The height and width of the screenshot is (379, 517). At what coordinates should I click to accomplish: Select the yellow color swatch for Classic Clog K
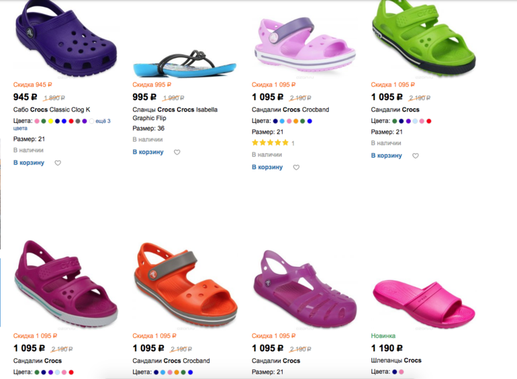click(50, 122)
